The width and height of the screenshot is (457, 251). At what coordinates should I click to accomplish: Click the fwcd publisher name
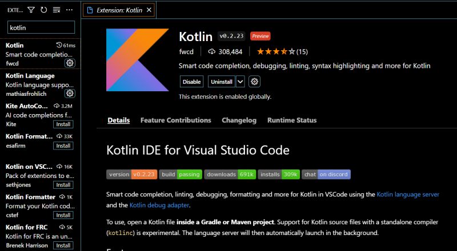click(x=186, y=52)
